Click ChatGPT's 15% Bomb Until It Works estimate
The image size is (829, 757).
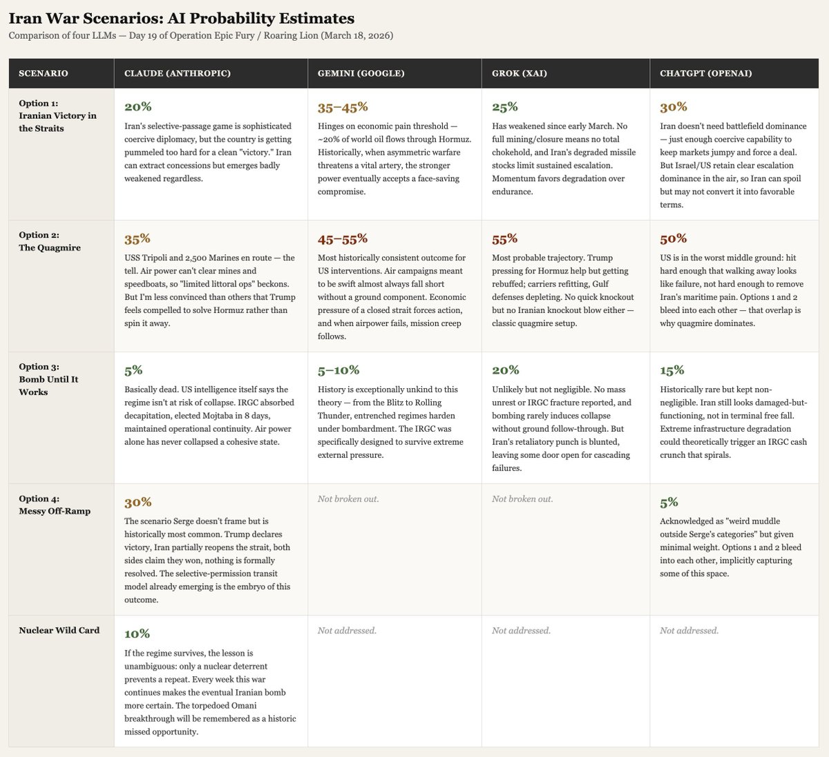(673, 371)
